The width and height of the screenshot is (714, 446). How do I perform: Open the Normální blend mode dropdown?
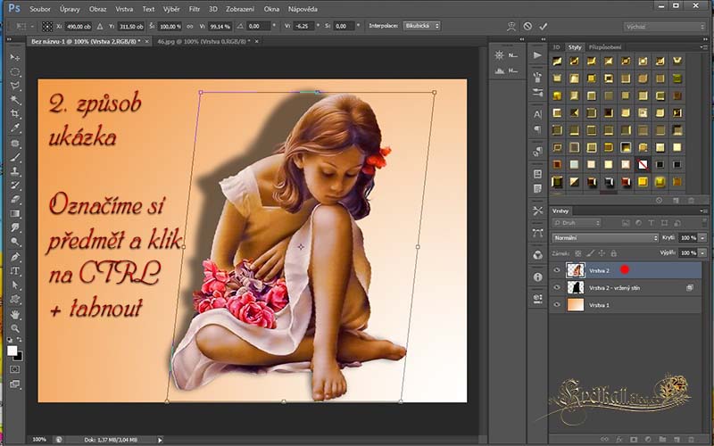[x=605, y=237]
